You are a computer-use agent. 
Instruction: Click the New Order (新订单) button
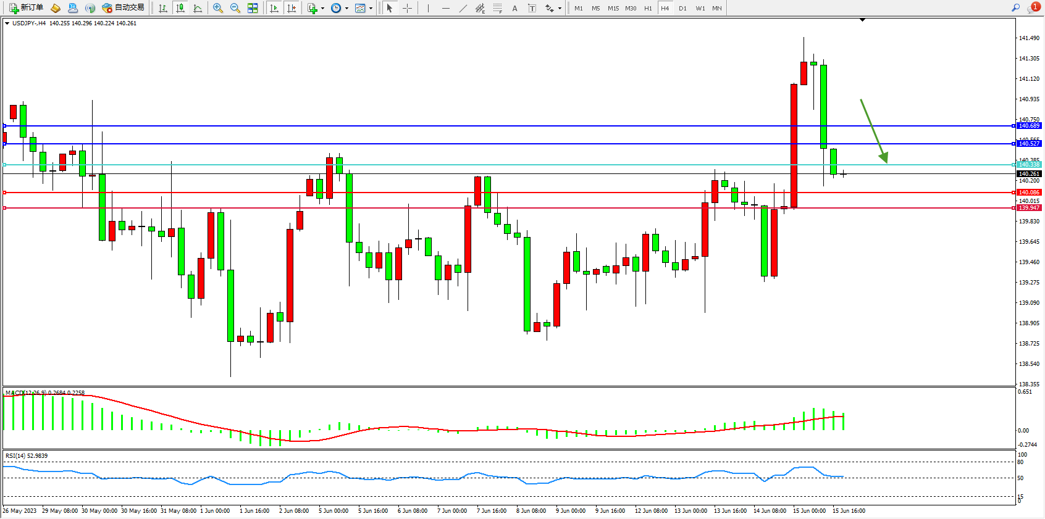coord(26,8)
